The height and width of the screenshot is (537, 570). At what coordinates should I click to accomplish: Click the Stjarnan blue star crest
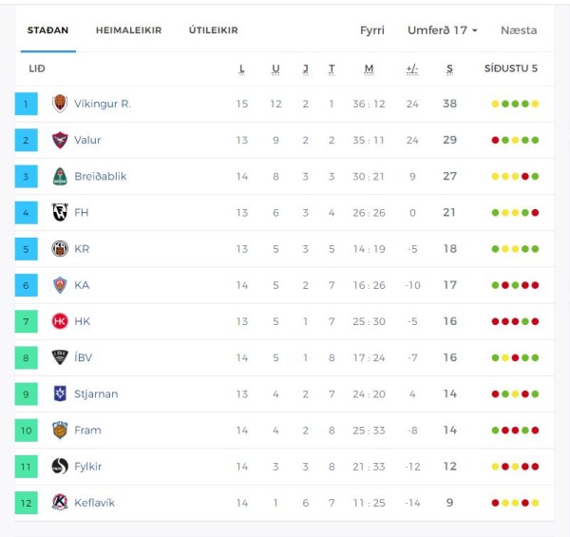[x=60, y=393]
